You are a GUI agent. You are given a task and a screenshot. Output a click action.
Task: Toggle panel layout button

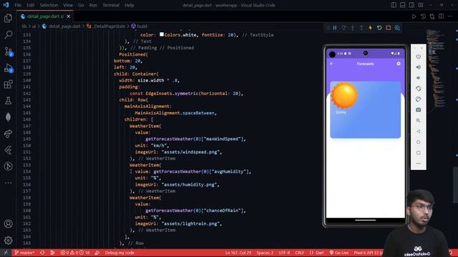402,5
